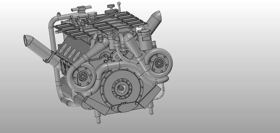This screenshot has height=133, width=280.
Task: Pick the horizontal tube above the grille
Action: click(80, 9)
